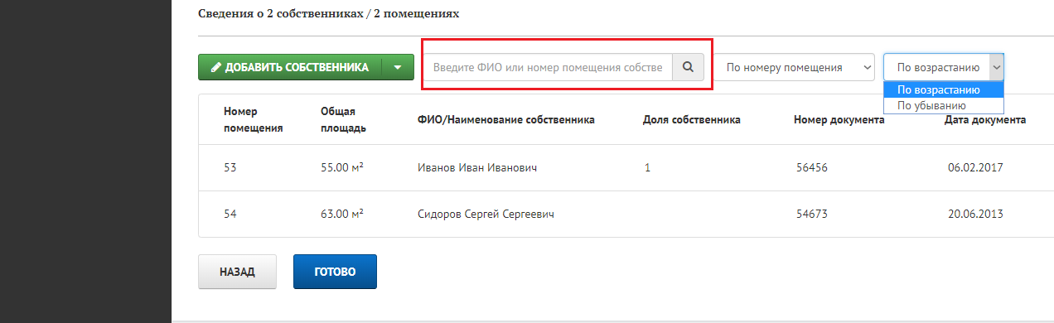Click the ДОБАВИТЬ СОБСТВЕННИКА button
Viewport: 1054px width, 323px height.
click(x=289, y=67)
